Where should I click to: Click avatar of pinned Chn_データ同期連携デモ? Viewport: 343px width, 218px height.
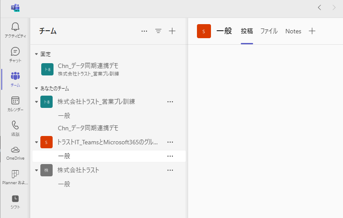click(x=47, y=69)
